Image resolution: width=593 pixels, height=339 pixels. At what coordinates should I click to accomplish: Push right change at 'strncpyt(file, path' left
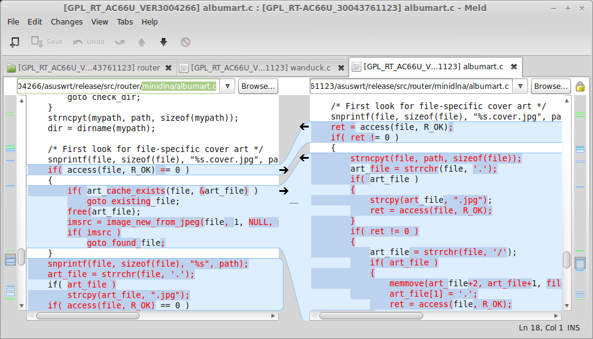304,158
